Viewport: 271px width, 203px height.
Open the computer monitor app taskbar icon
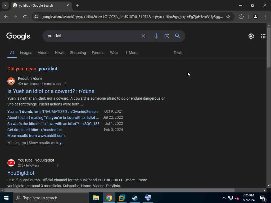click(x=148, y=198)
